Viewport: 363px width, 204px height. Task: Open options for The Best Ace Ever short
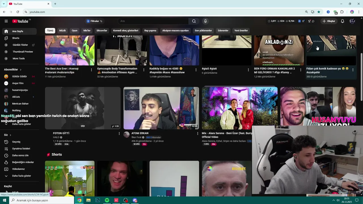(x=91, y=70)
